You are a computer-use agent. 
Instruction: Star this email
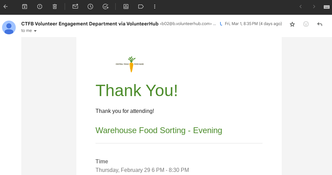click(292, 24)
